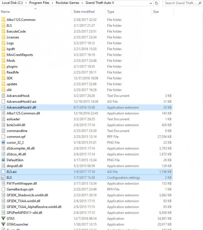Image resolution: width=203 pixels, height=230 pixels.
Task: Expand the chevron after Rockstar Games
Action: click(82, 3)
